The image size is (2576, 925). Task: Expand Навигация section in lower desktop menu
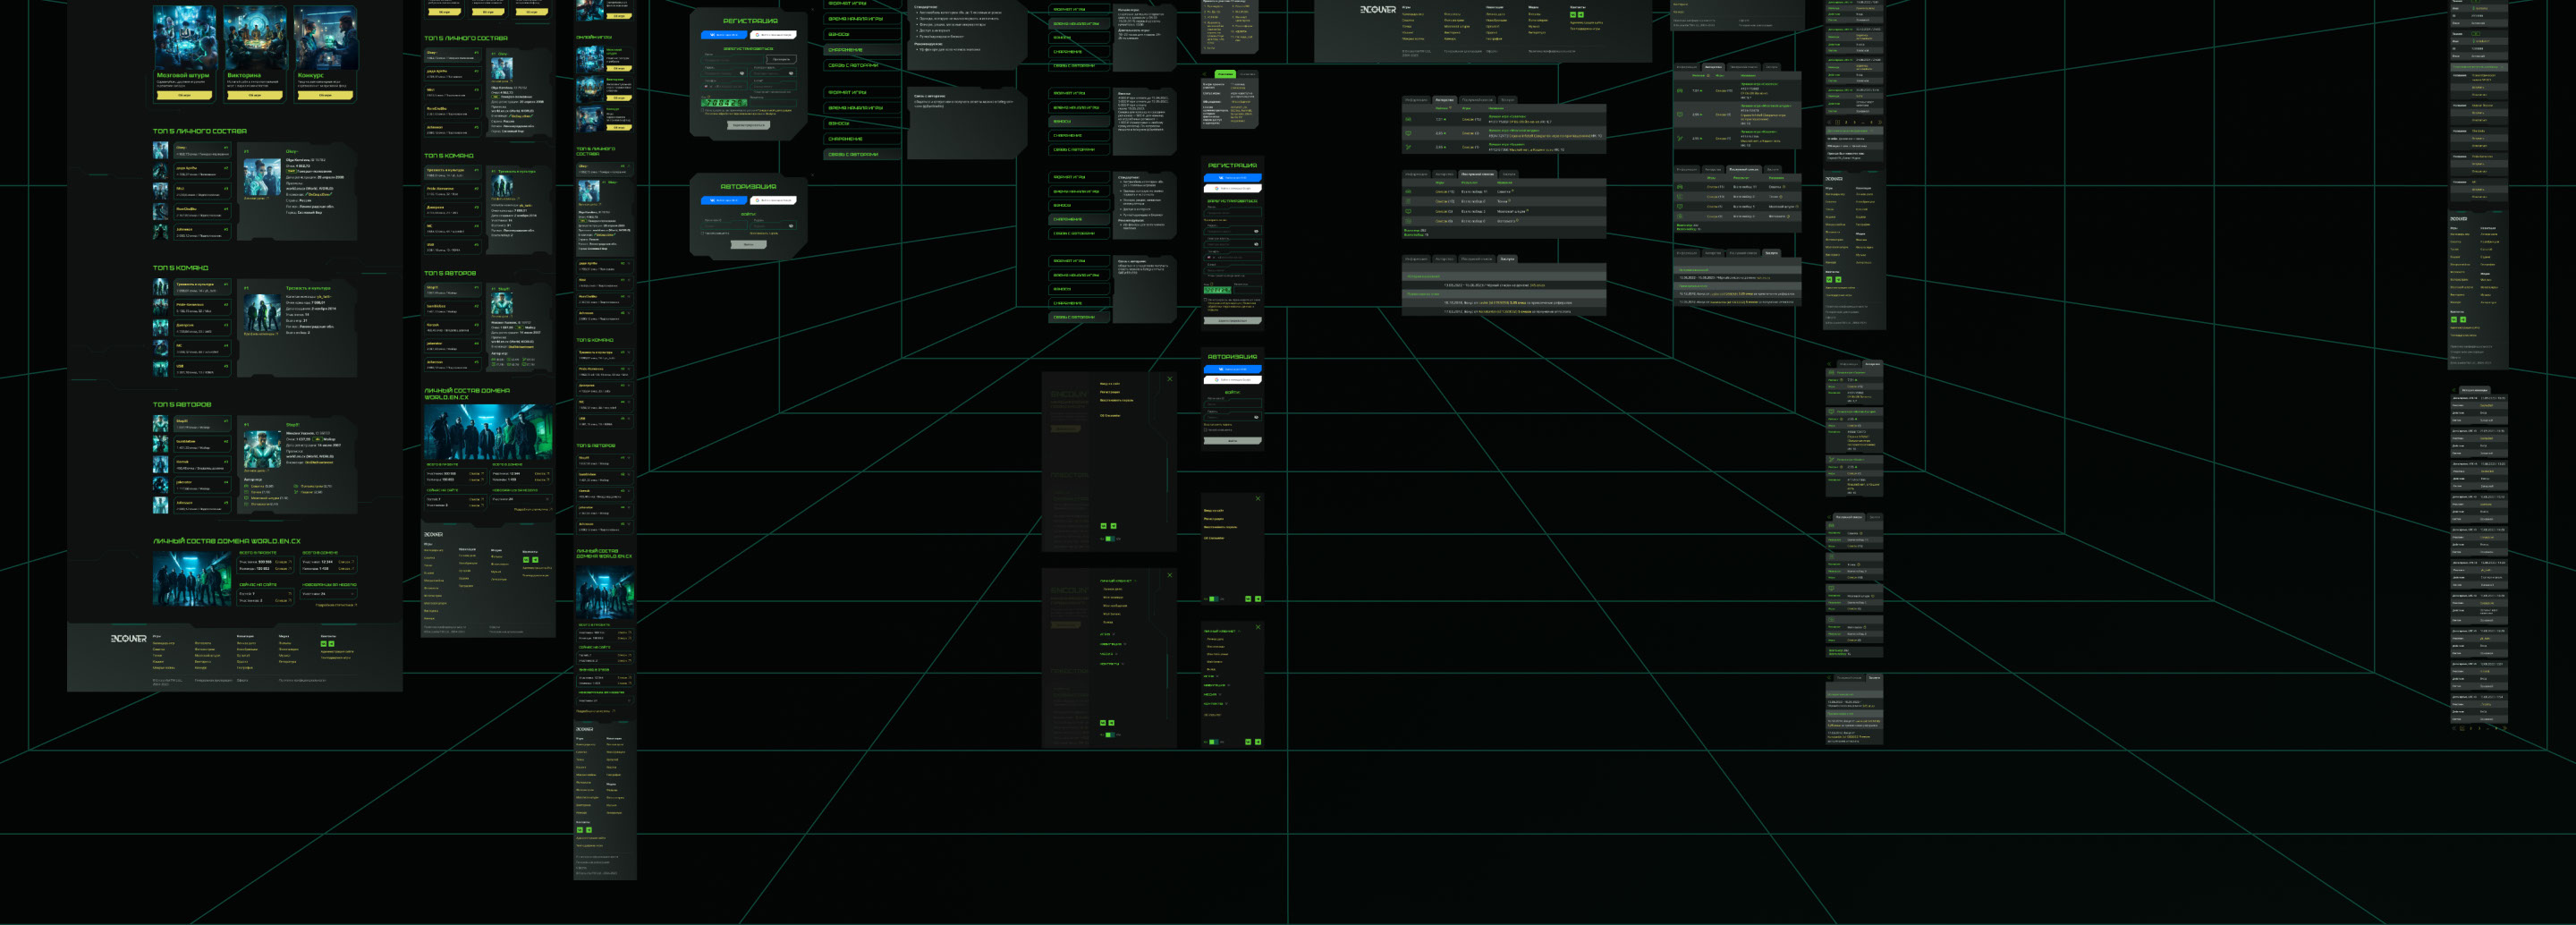point(1111,644)
